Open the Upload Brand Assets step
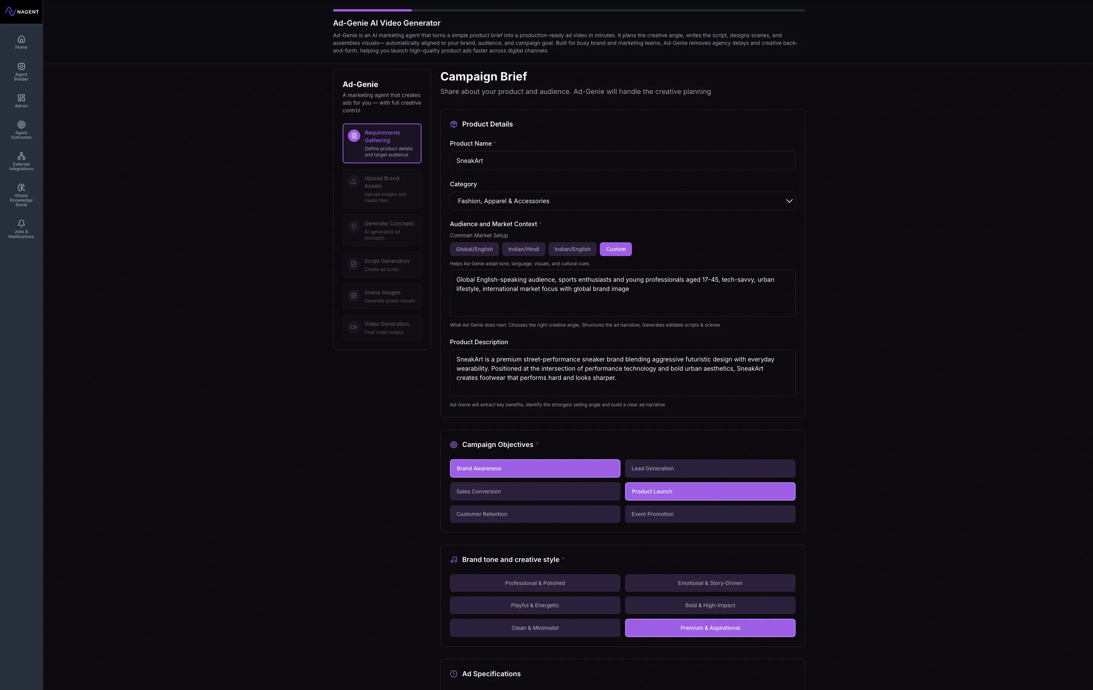Viewport: 1093px width, 690px height. (x=382, y=189)
